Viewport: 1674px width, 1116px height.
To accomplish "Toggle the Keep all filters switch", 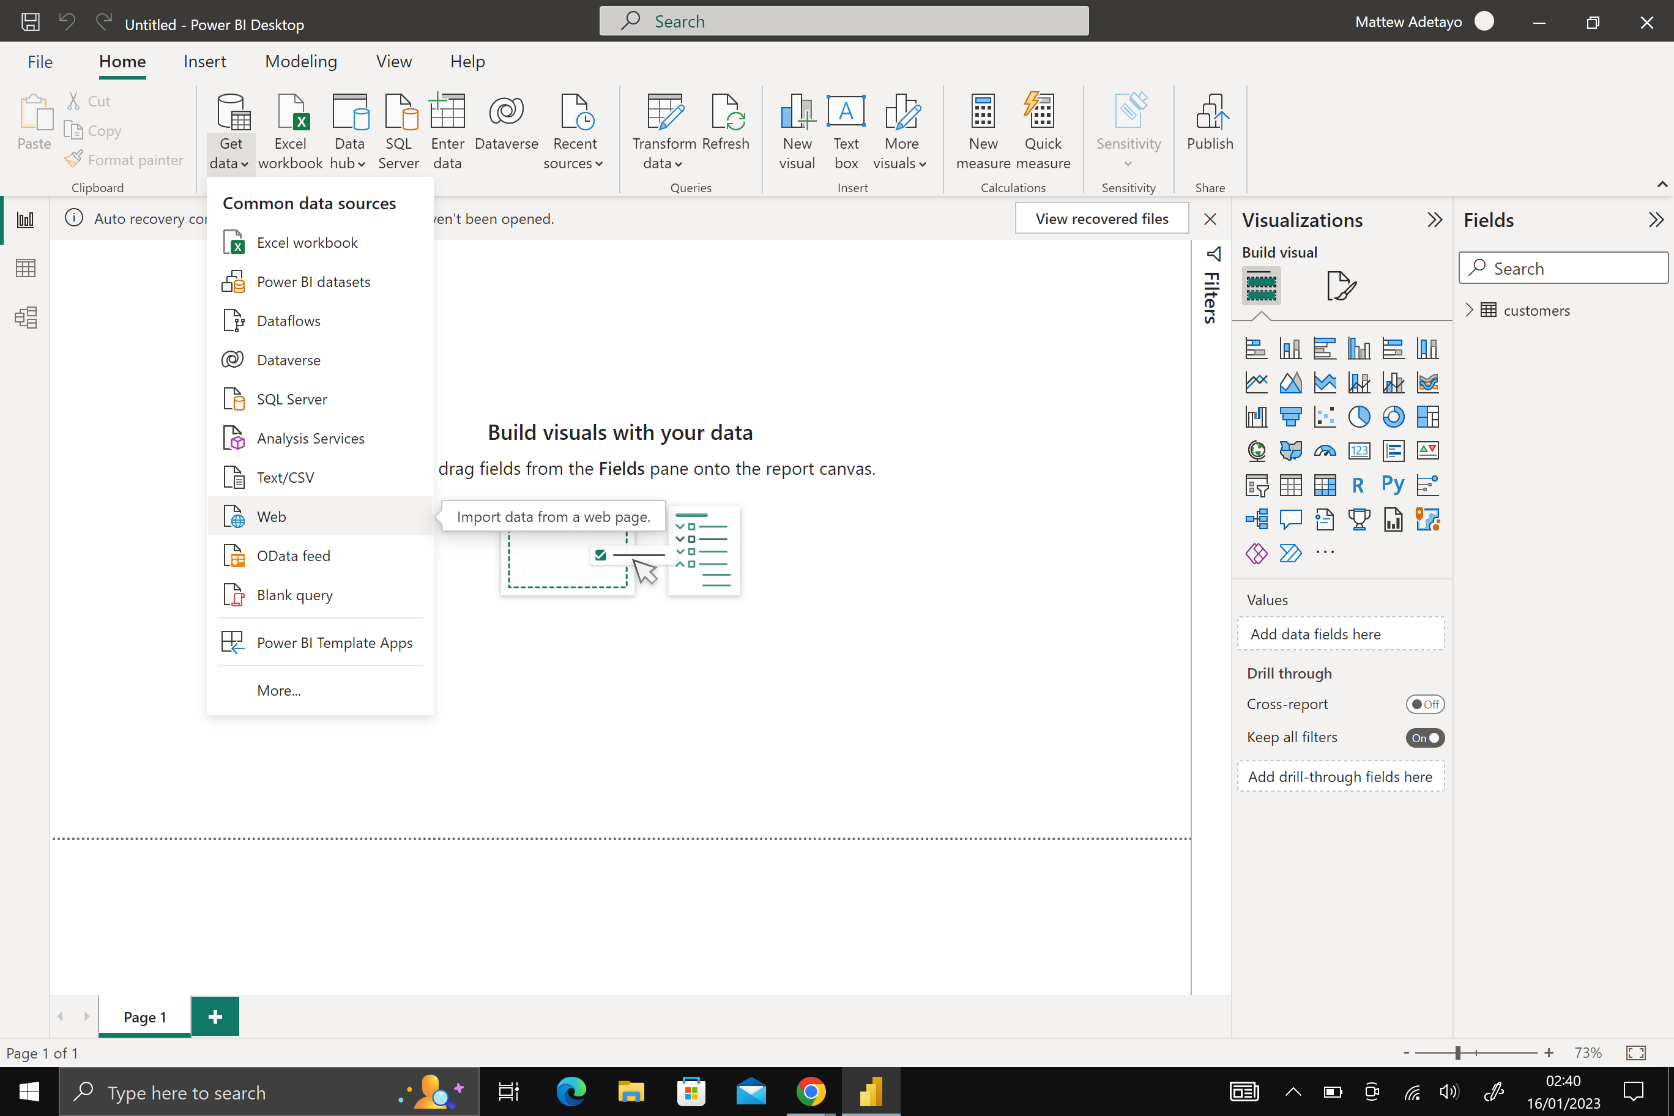I will [x=1425, y=737].
